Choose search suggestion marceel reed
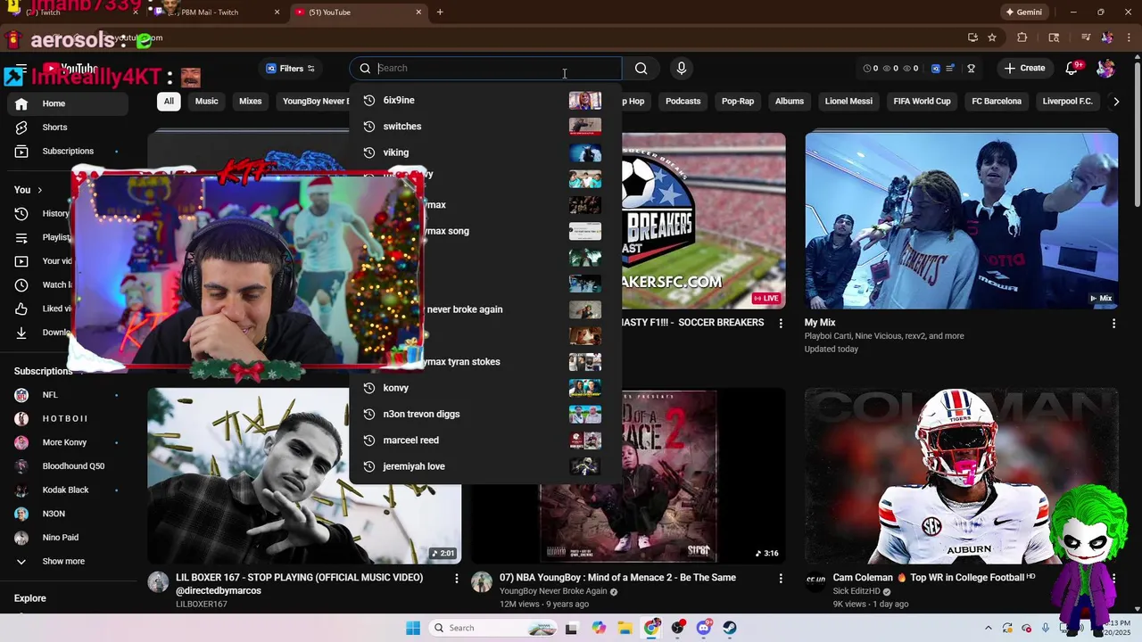 485,440
